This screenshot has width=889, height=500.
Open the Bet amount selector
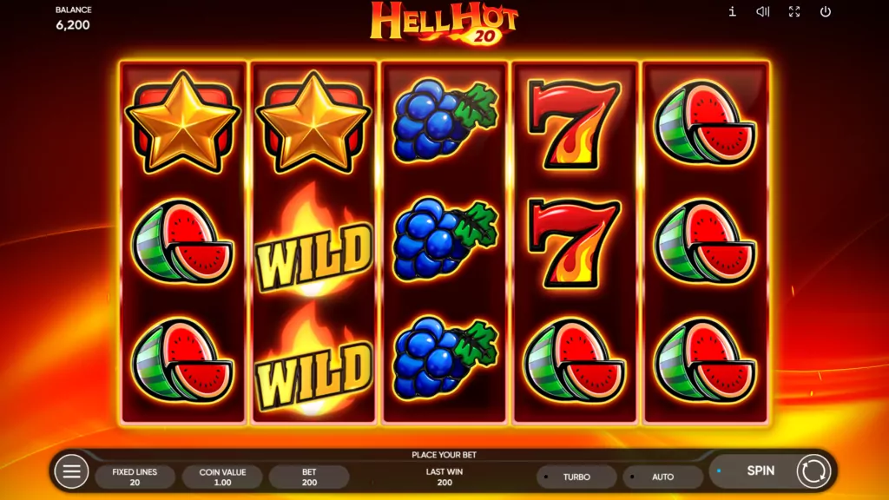tap(309, 477)
